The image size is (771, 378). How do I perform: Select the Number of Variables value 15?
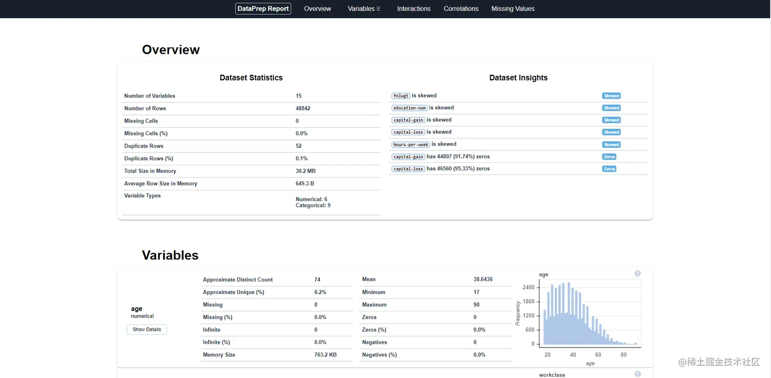(x=299, y=96)
